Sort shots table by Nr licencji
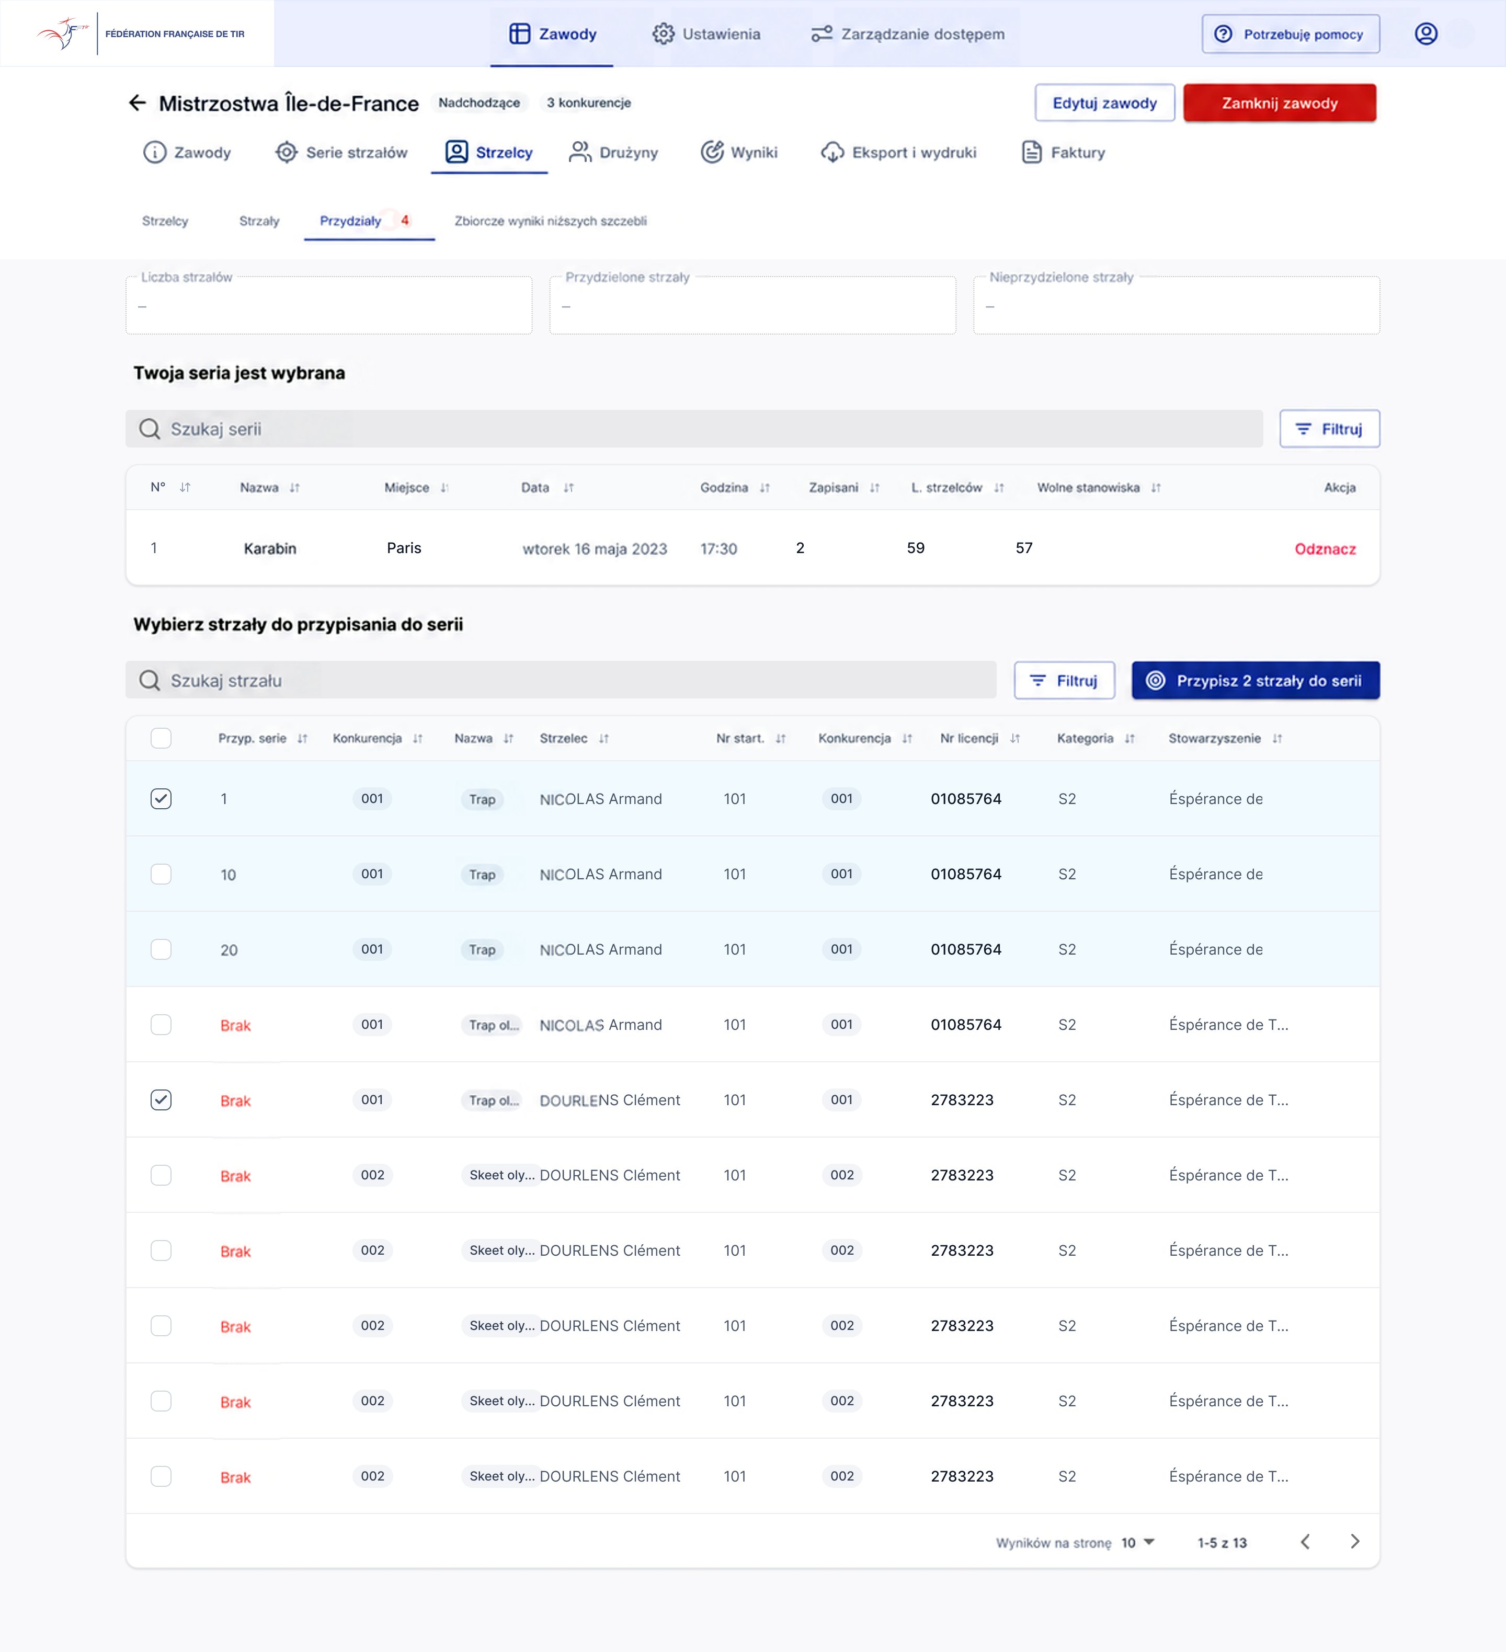1506x1652 pixels. point(1015,738)
